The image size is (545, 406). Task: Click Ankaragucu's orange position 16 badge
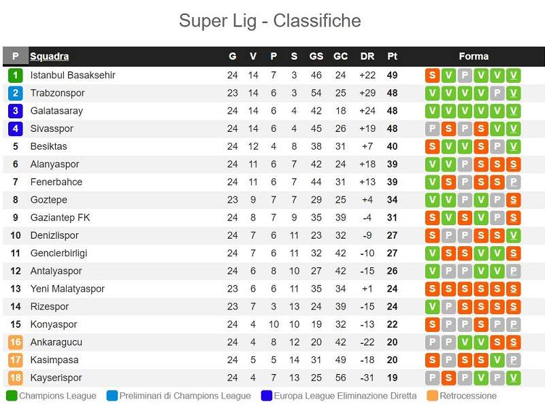pyautogui.click(x=15, y=342)
